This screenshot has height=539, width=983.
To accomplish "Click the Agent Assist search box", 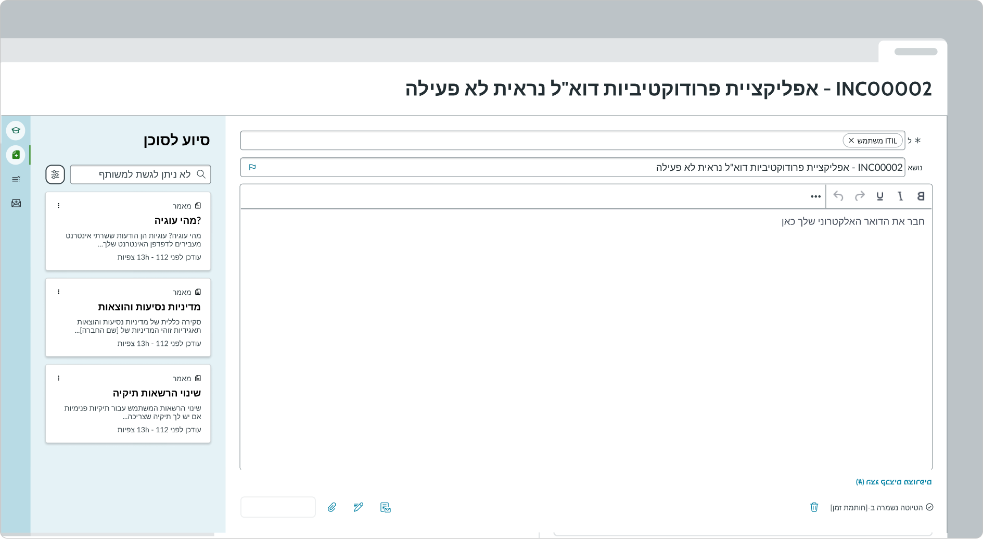I will (141, 174).
